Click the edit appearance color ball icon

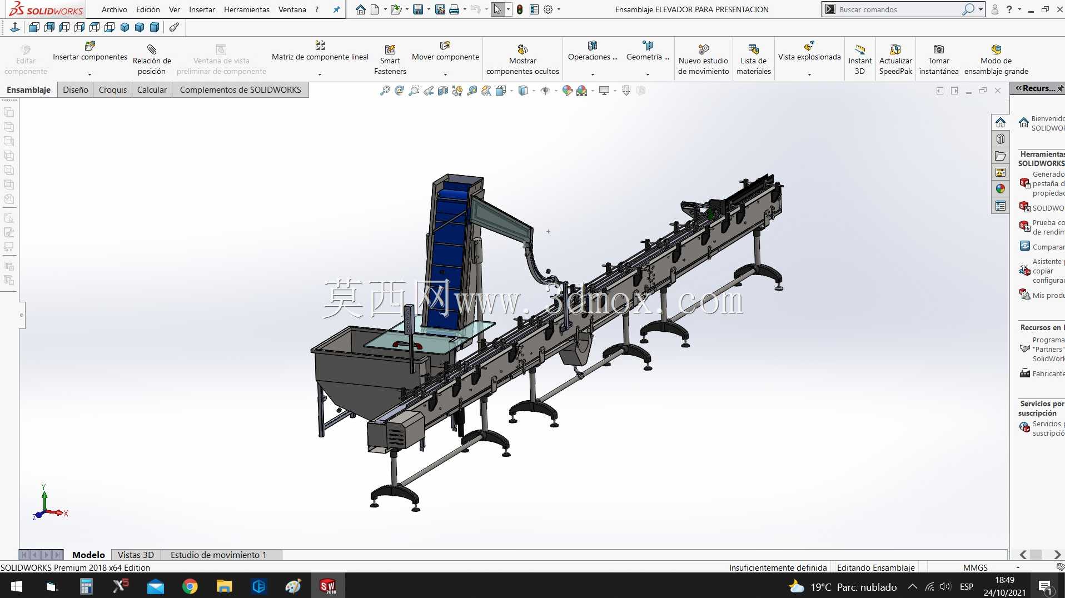pos(567,91)
